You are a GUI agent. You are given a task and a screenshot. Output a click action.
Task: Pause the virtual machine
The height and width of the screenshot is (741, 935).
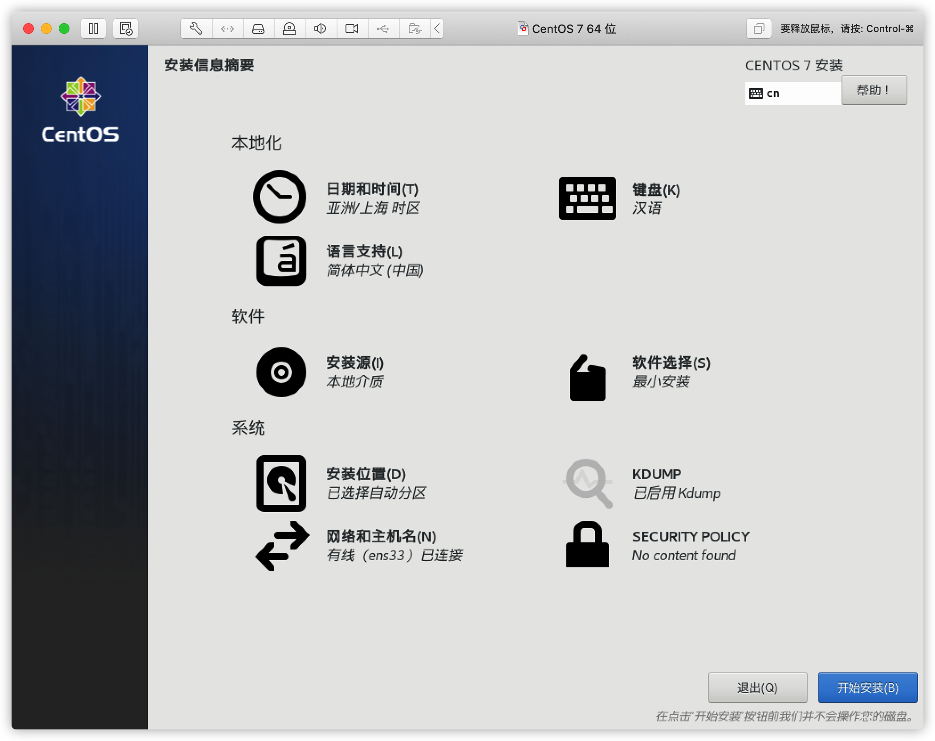point(93,29)
